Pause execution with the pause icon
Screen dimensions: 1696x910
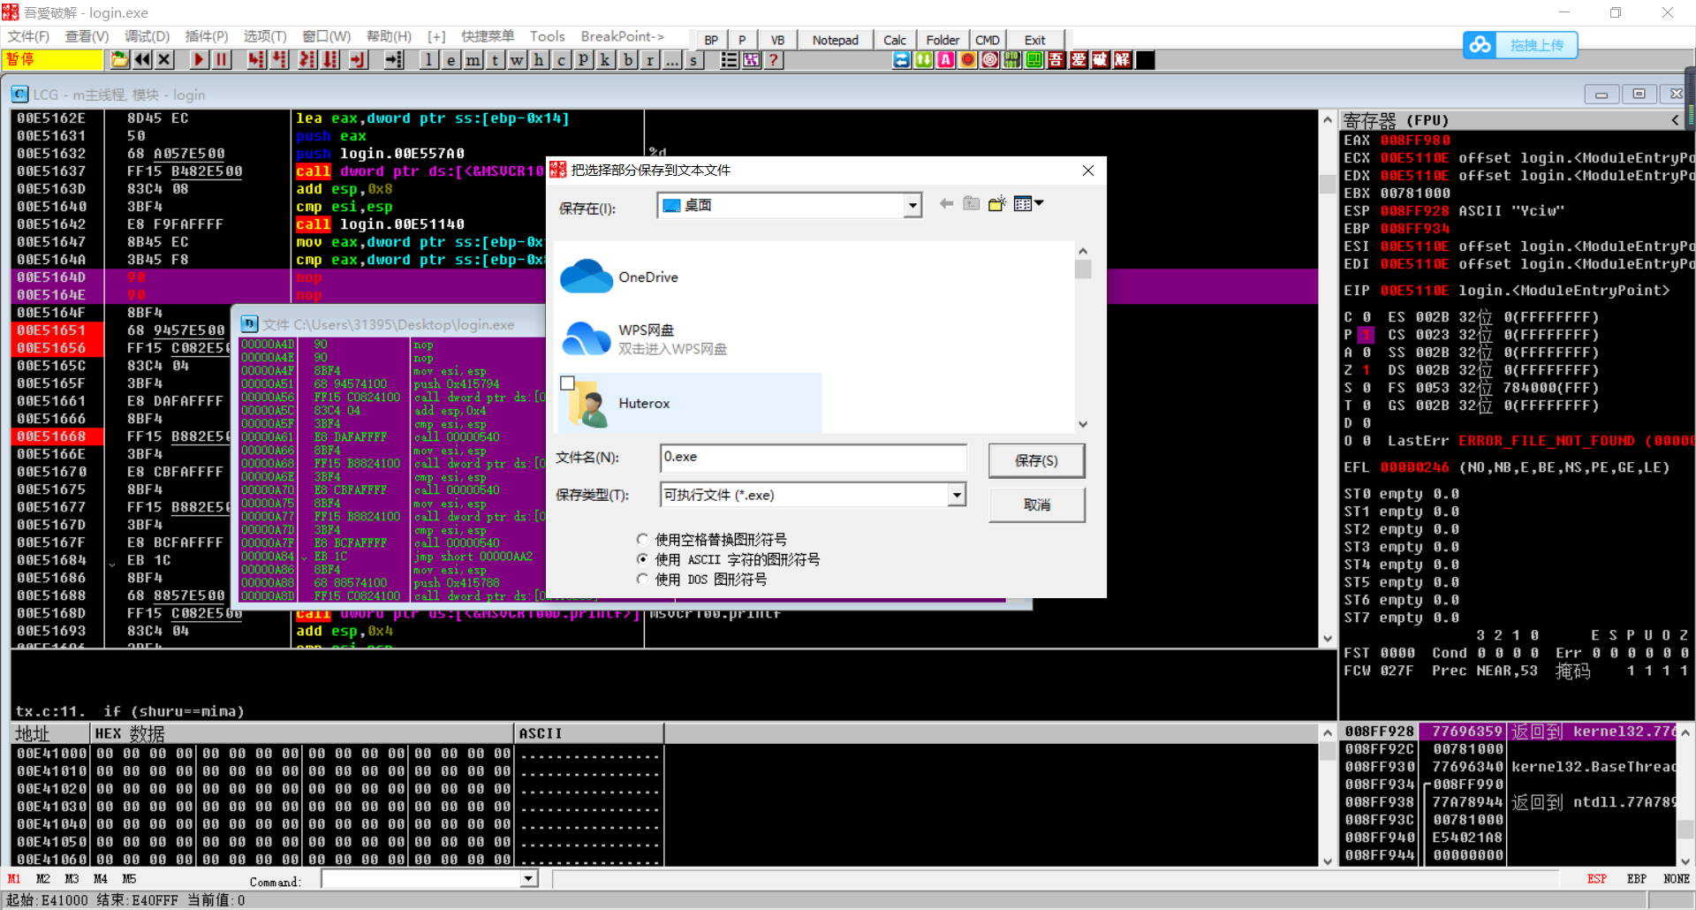pyautogui.click(x=221, y=60)
